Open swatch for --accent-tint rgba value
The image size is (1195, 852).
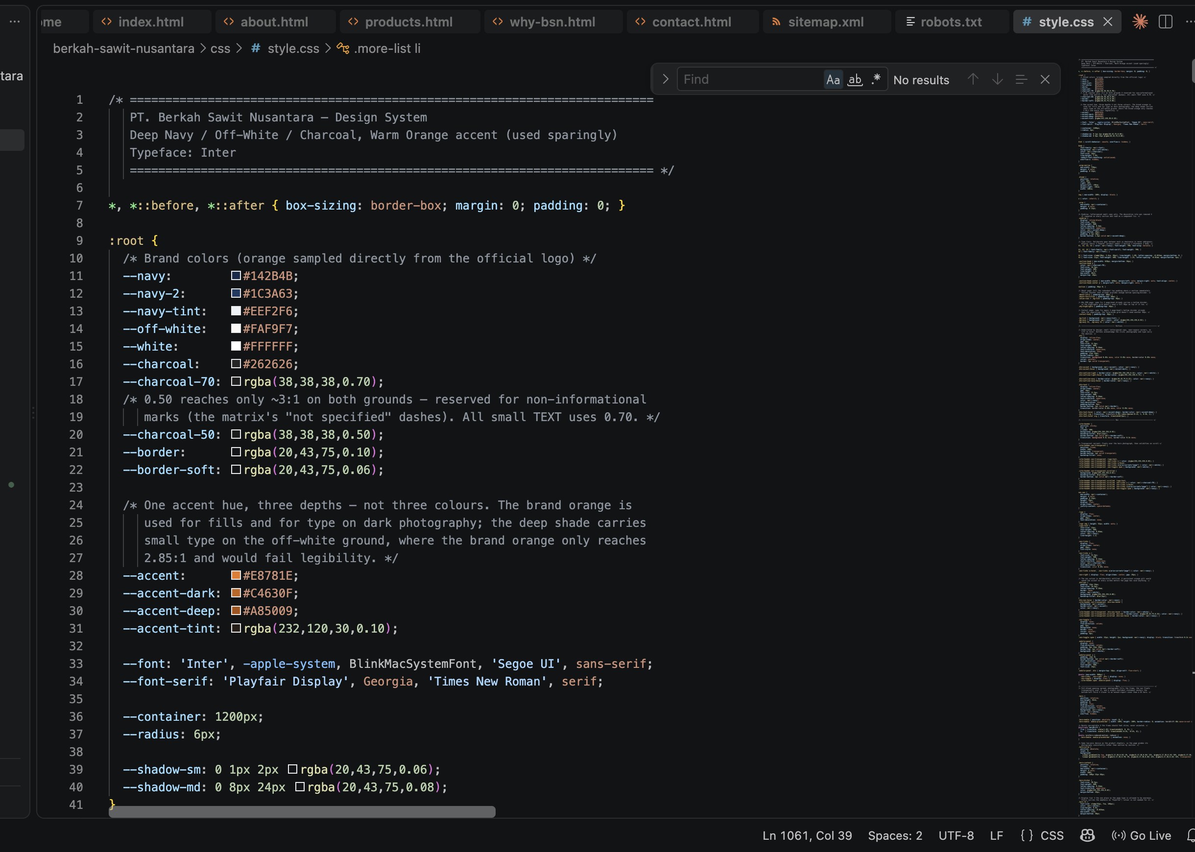[x=236, y=628]
